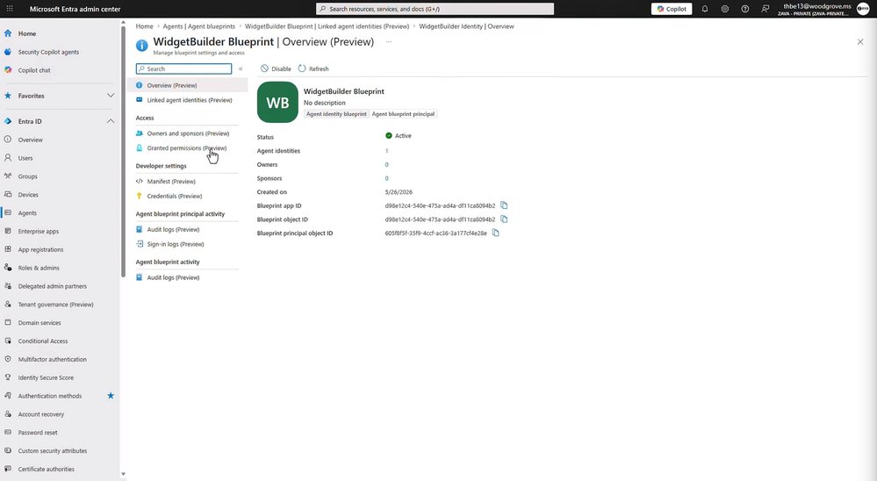Expand the Favorites section chevron

(111, 96)
